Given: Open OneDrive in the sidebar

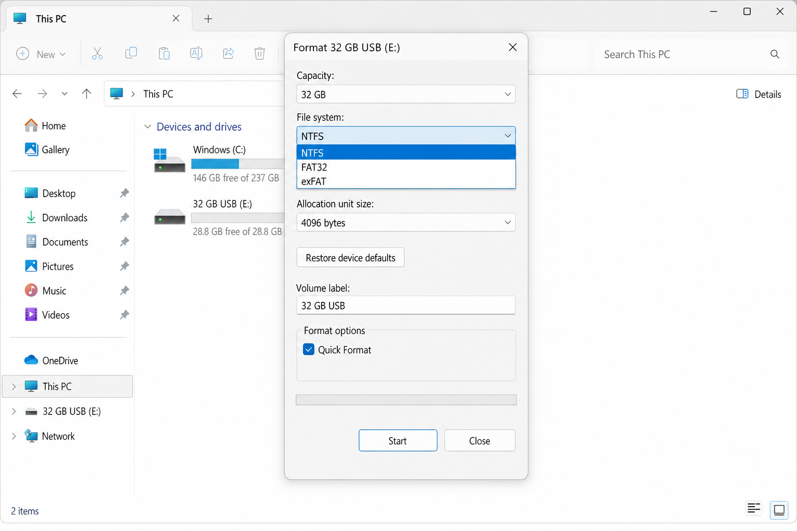Looking at the screenshot, I should [x=51, y=360].
